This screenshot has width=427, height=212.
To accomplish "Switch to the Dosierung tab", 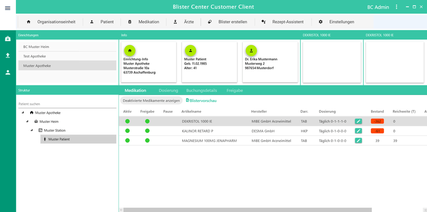I will coord(168,90).
